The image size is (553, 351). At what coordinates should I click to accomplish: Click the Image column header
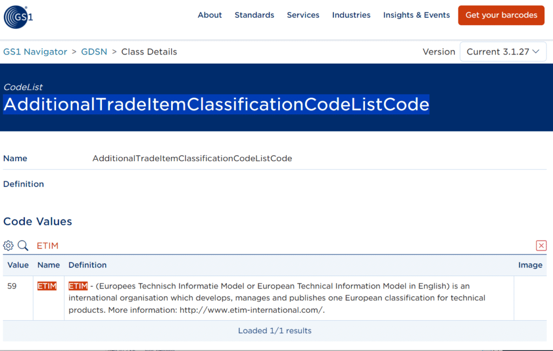pos(530,265)
